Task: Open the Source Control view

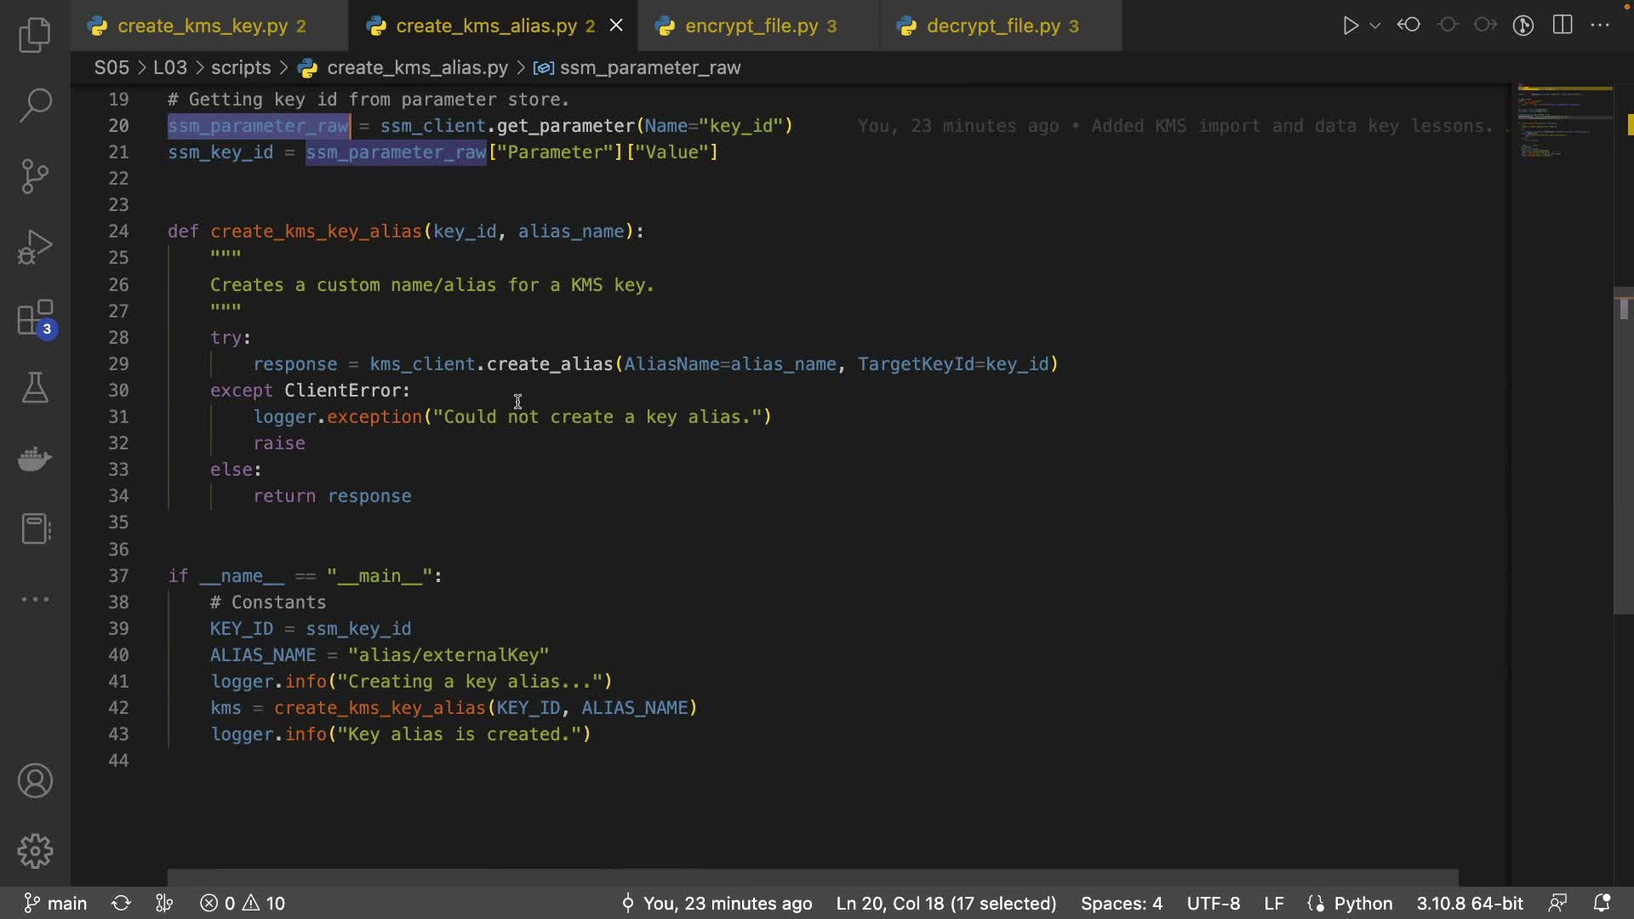Action: click(x=35, y=176)
